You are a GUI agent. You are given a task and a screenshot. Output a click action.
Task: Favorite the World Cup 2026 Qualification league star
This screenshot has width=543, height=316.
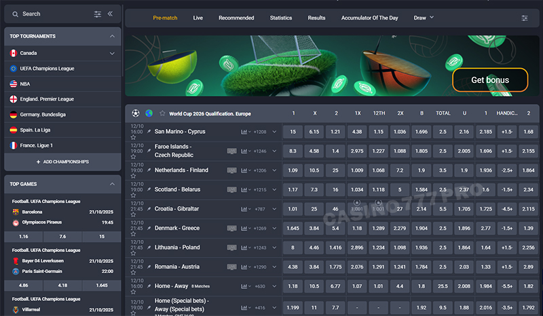[x=162, y=113]
